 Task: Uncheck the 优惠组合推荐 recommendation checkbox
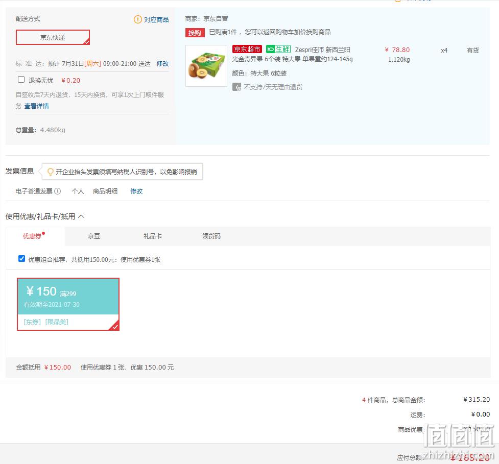pyautogui.click(x=21, y=259)
